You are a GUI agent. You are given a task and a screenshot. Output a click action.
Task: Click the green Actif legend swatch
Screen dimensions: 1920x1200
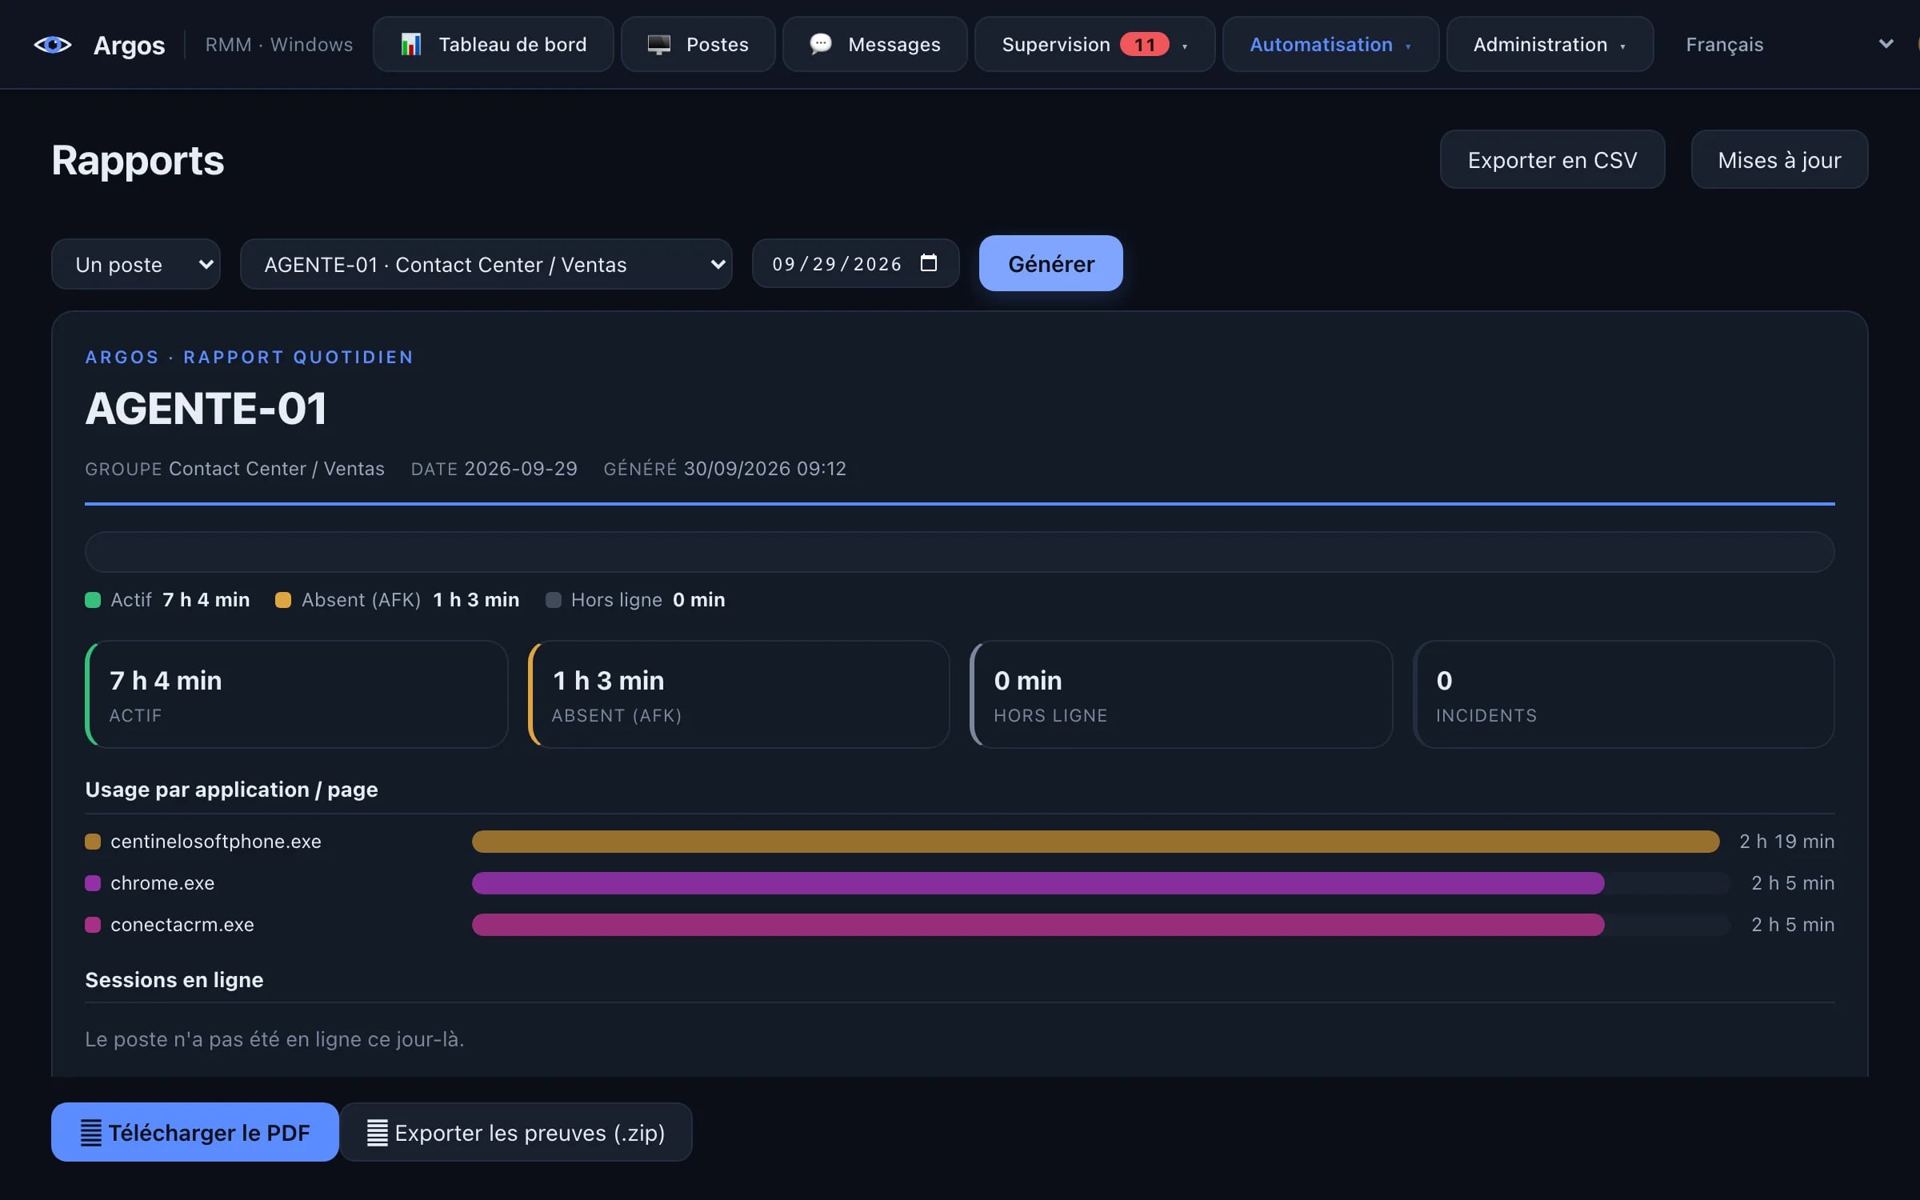click(x=93, y=600)
